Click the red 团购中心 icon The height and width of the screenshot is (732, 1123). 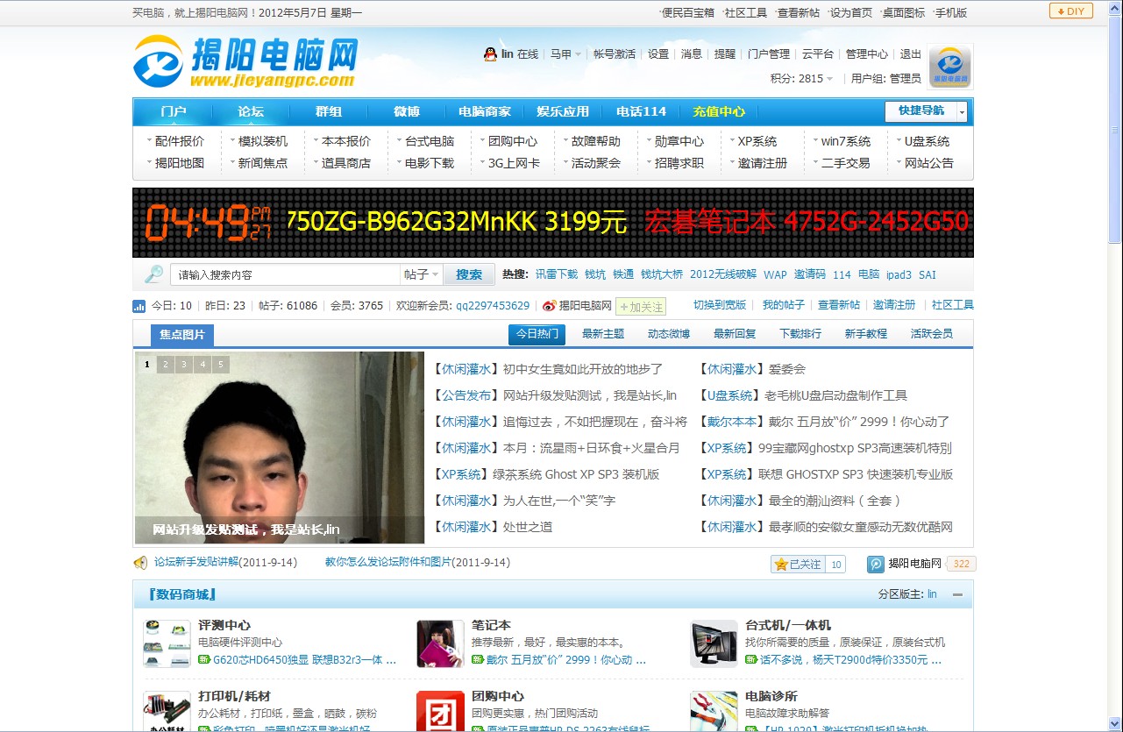coord(440,711)
